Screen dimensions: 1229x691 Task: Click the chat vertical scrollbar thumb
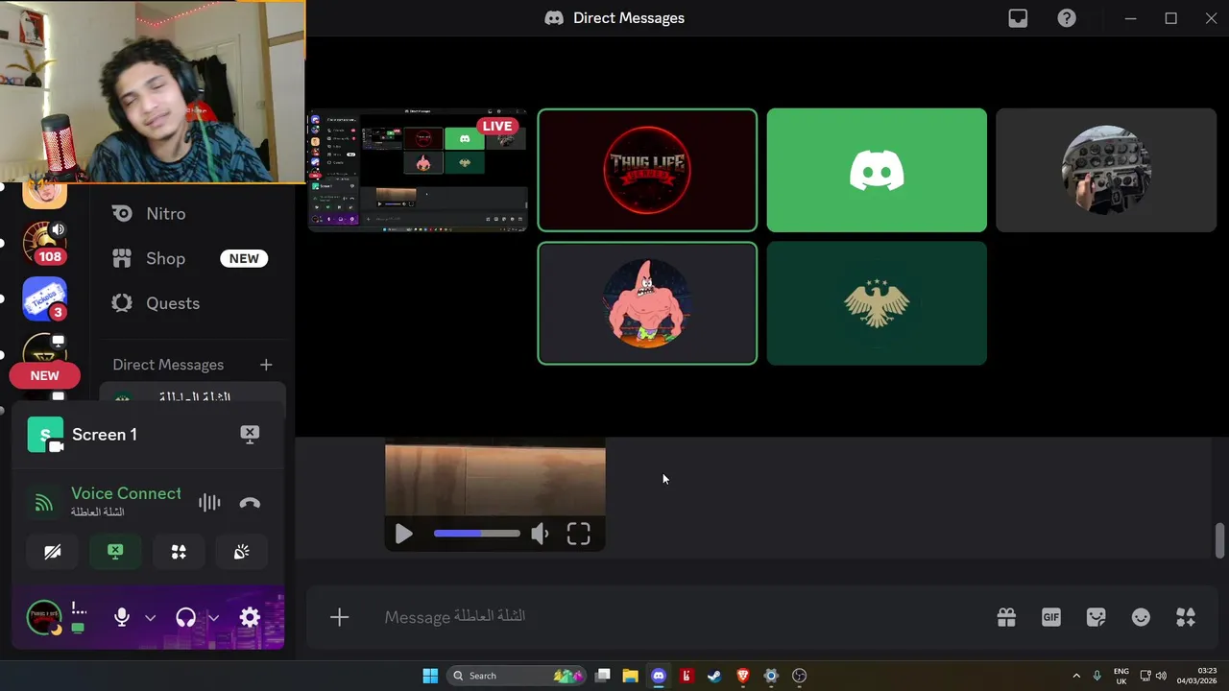[x=1219, y=540]
